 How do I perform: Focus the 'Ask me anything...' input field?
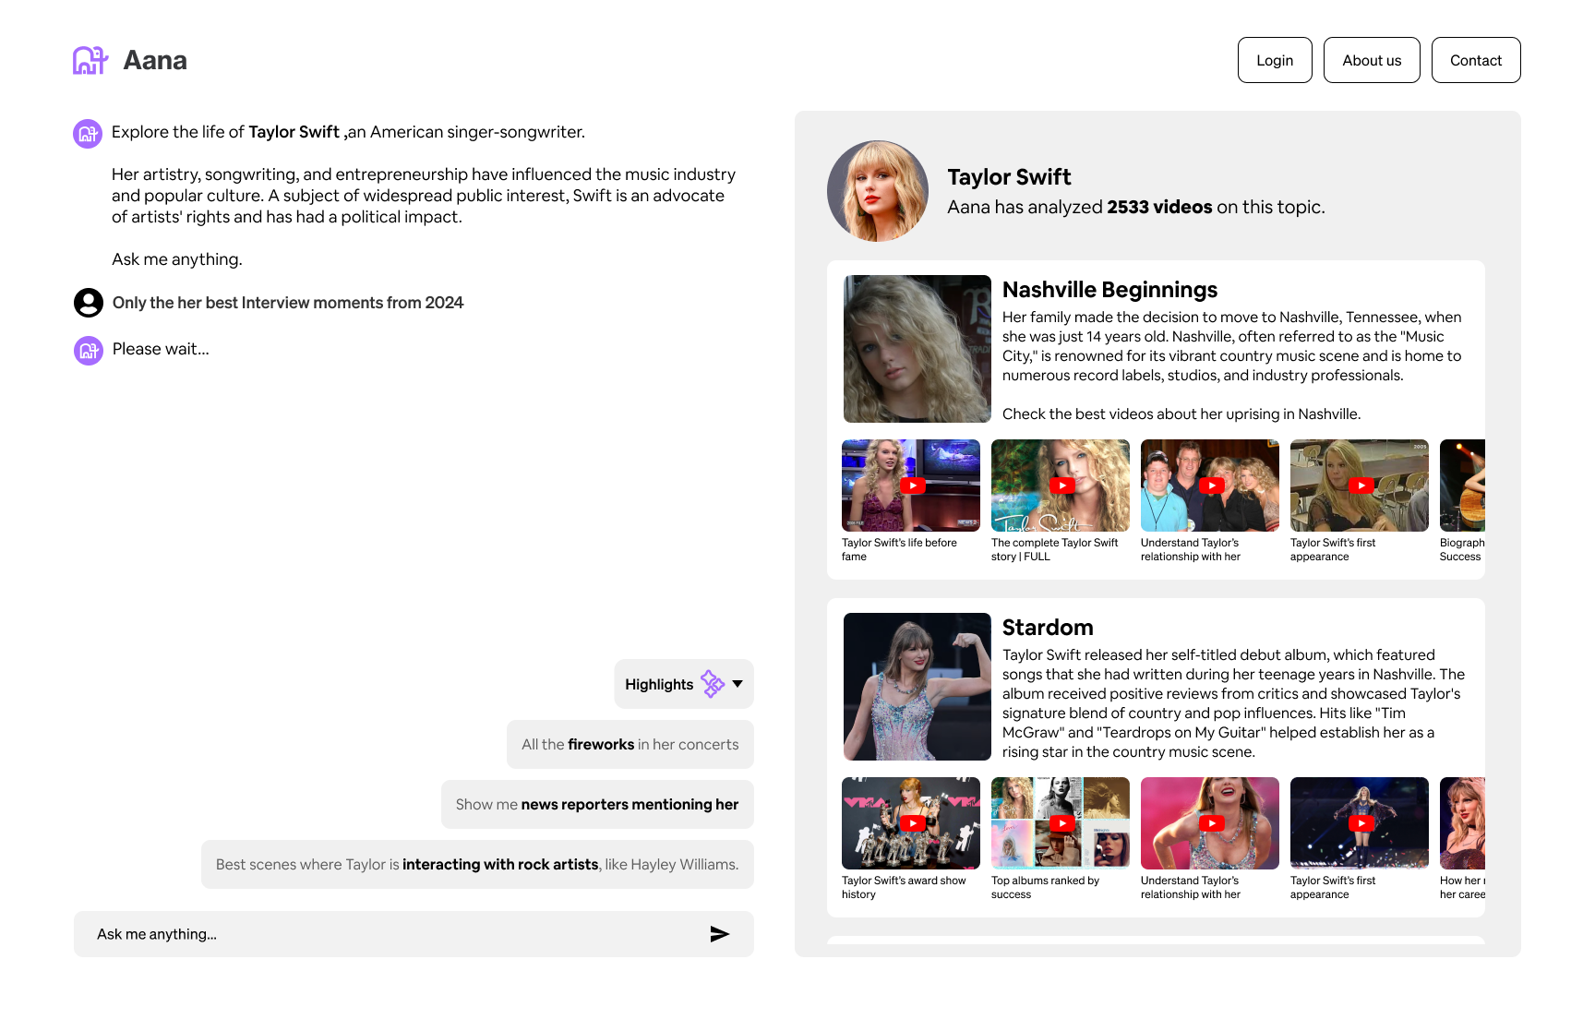point(414,934)
